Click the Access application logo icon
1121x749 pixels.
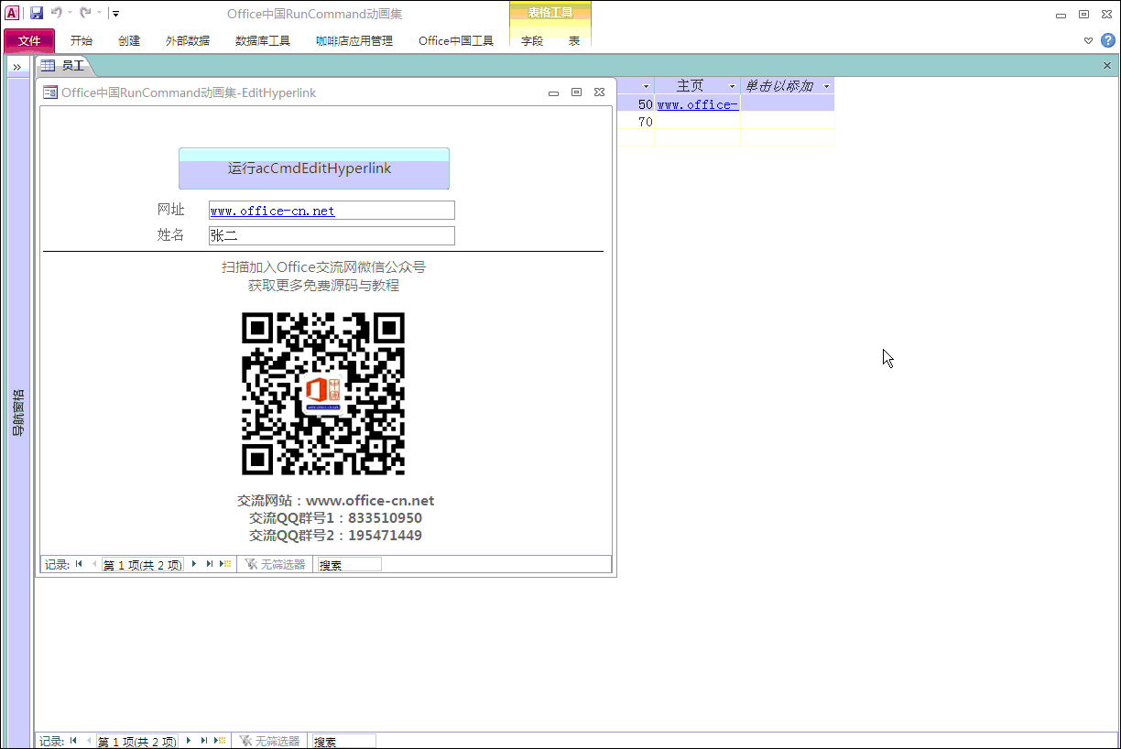coord(13,13)
